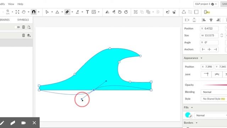Switch to the Symbols panel tab
227x128 pixels.
click(x=23, y=20)
